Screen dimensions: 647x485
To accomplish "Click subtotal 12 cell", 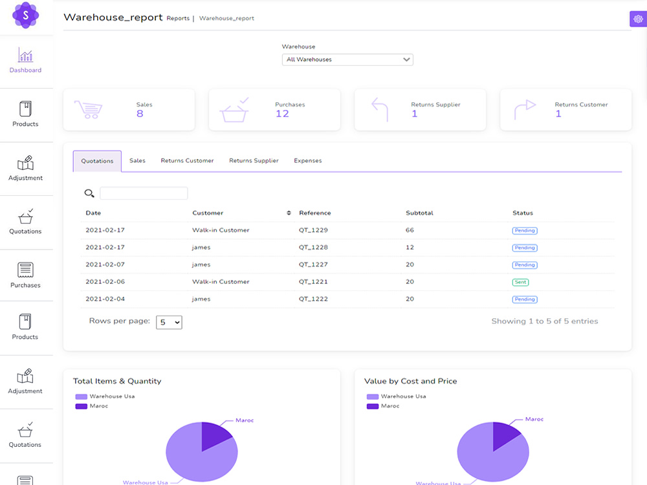I will point(410,248).
